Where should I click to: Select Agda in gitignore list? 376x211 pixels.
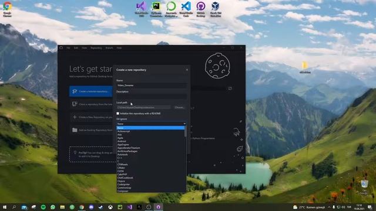[x=150, y=138]
